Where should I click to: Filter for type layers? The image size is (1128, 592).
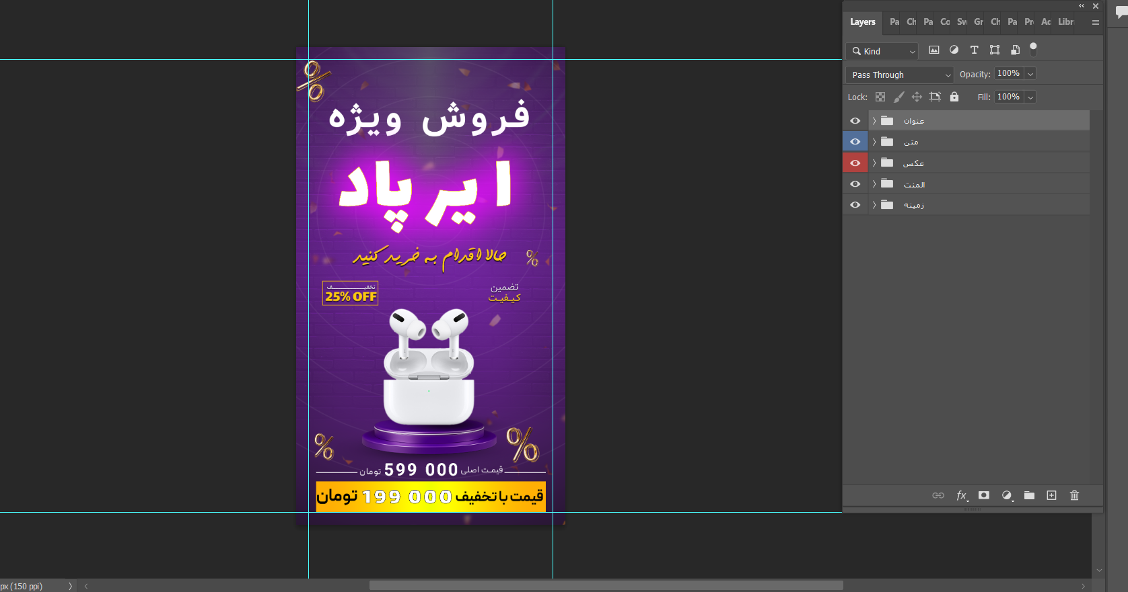tap(974, 50)
